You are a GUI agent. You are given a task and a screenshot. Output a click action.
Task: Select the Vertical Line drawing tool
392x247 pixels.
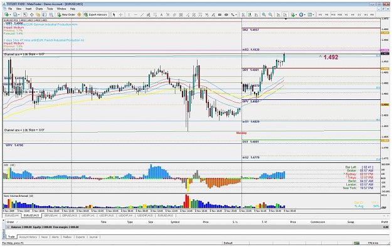click(x=129, y=14)
